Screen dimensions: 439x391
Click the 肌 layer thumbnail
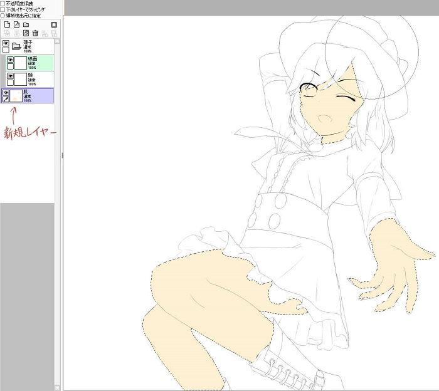click(16, 96)
